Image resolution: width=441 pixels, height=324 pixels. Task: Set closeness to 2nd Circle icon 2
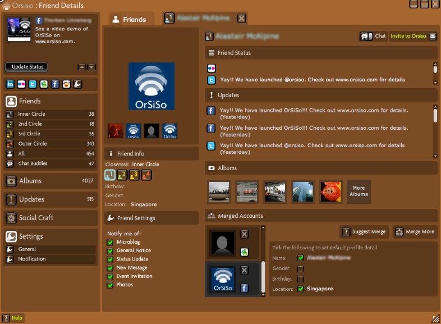point(122,175)
